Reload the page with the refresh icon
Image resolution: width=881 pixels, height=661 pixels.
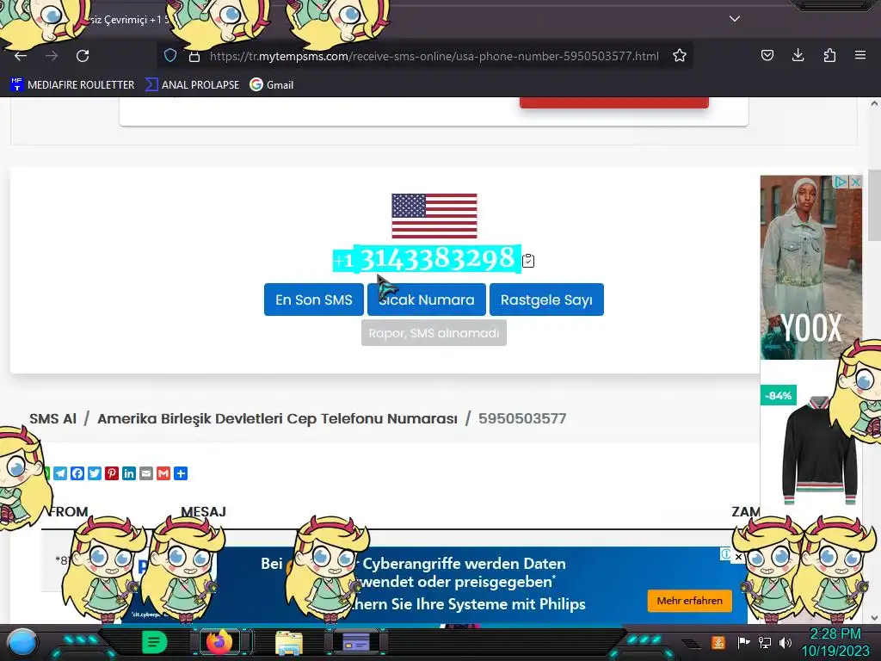pyautogui.click(x=83, y=56)
